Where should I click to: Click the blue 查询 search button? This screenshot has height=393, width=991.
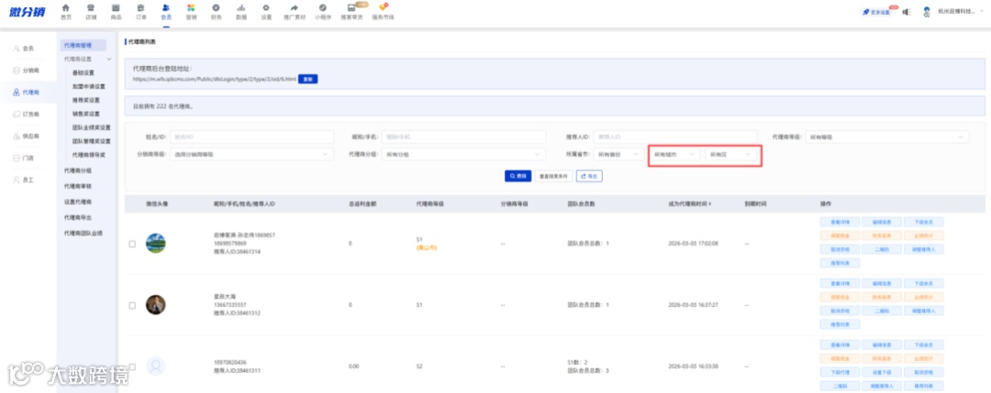[518, 177]
